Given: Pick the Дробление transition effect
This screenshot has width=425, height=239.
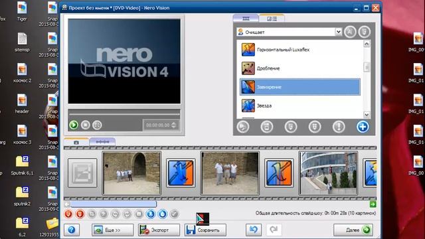Looking at the screenshot, I should click(x=299, y=68).
